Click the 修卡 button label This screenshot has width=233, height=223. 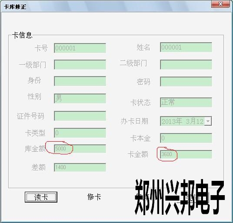click(x=94, y=197)
